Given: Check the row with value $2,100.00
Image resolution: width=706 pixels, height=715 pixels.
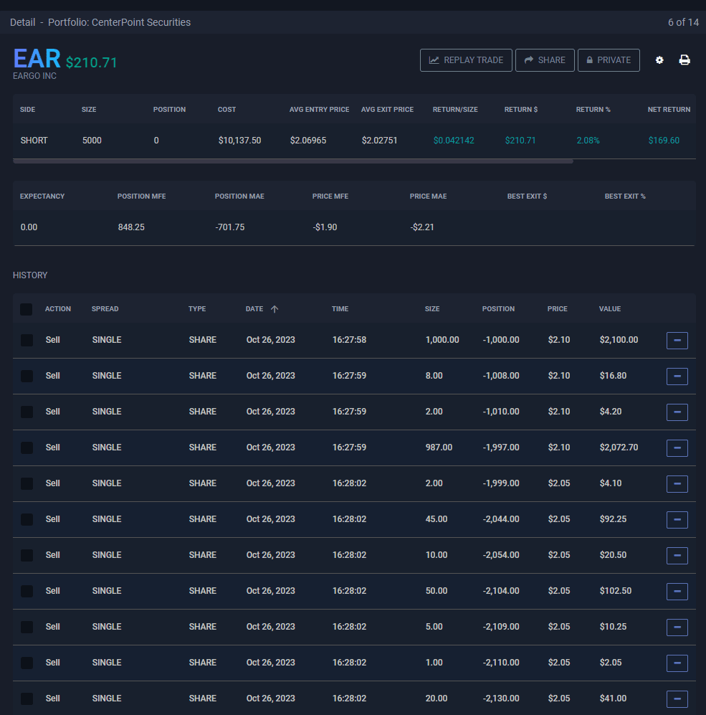Looking at the screenshot, I should coord(27,340).
